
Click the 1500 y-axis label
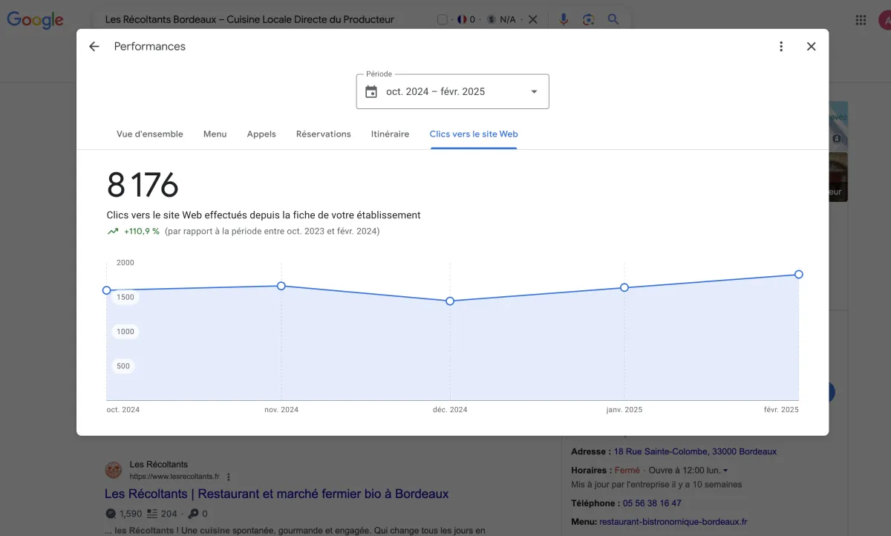125,297
